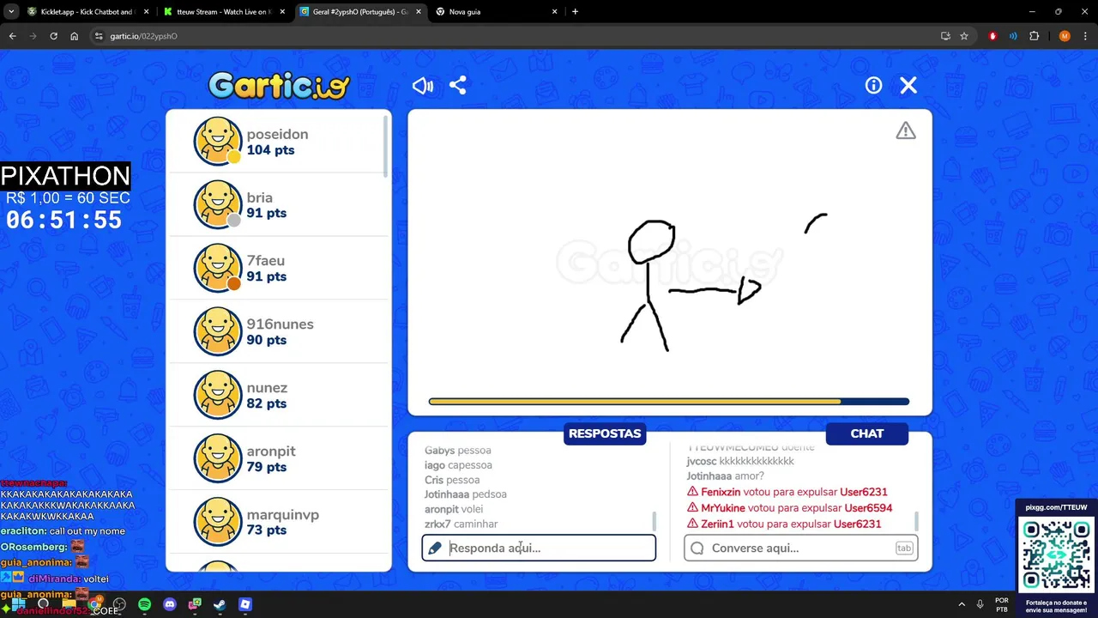Go forward in browser history
Viewport: 1098px width, 618px height.
click(33, 36)
